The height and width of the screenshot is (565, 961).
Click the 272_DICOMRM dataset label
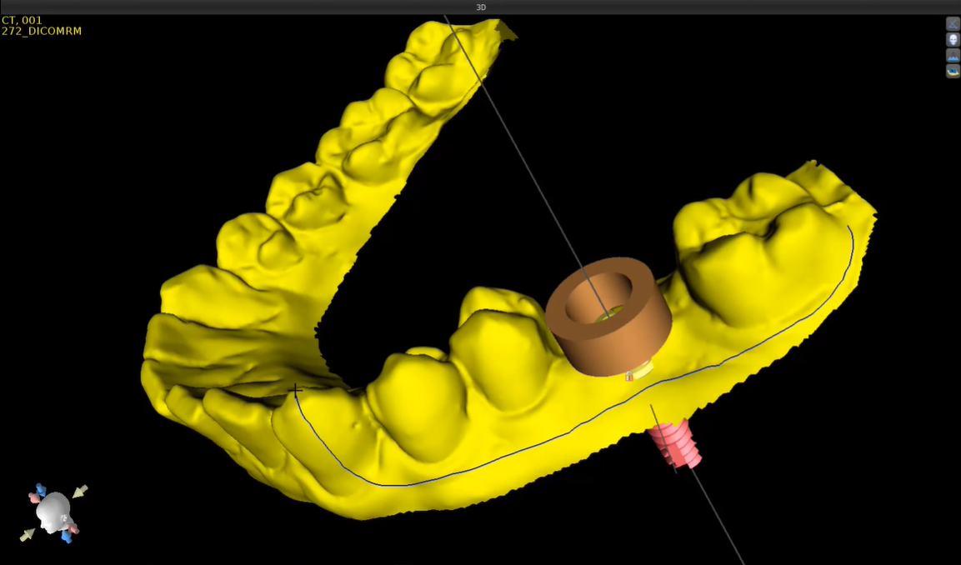(x=42, y=31)
